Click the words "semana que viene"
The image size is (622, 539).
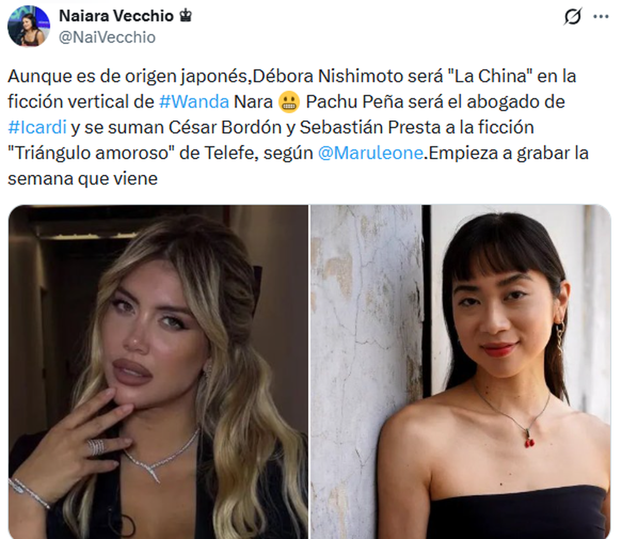pos(83,179)
